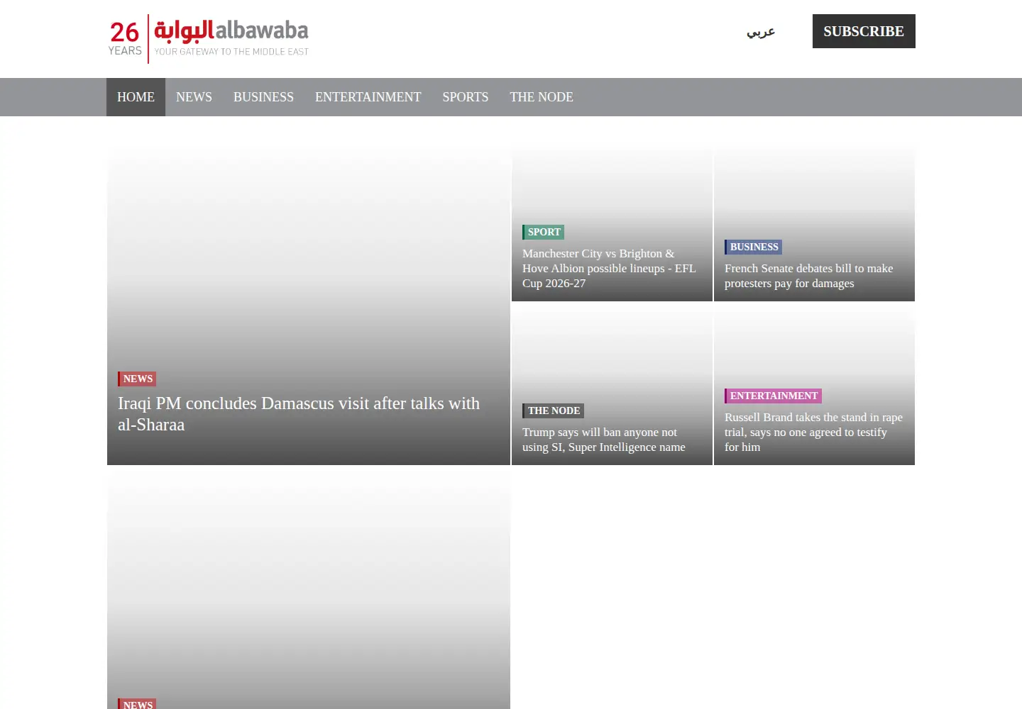Open the Manchester City vs Brighton lineups article
This screenshot has height=709, width=1022.
tap(609, 268)
